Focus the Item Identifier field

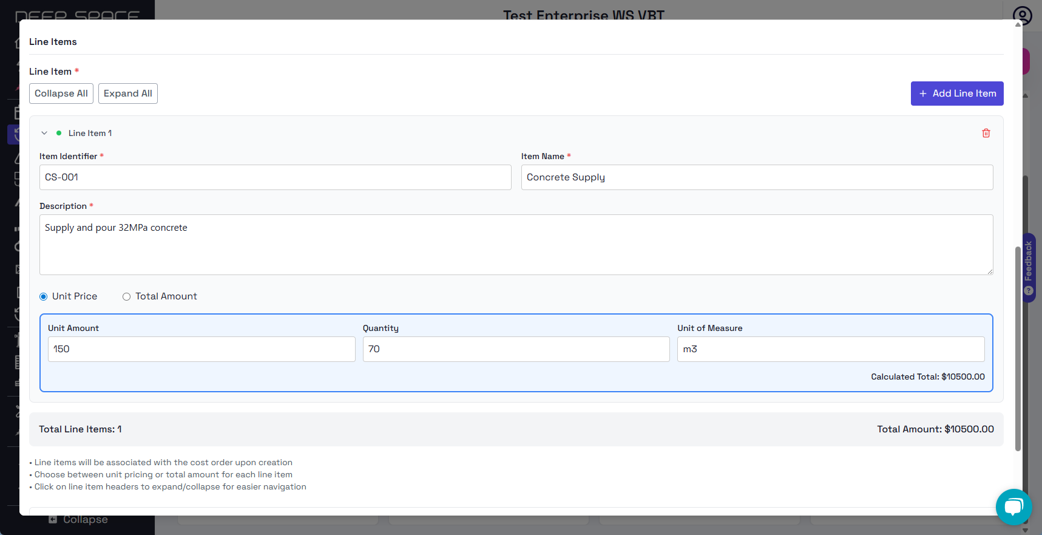[x=276, y=177]
